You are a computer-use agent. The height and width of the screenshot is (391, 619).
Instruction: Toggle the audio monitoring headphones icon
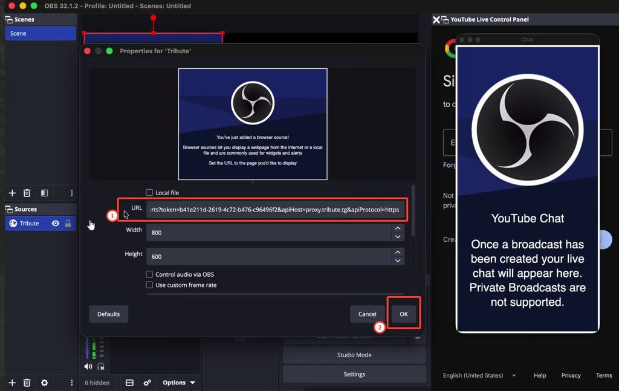(x=101, y=367)
